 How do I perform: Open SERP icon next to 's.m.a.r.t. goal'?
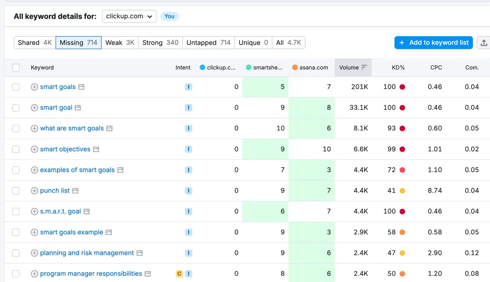tap(87, 212)
